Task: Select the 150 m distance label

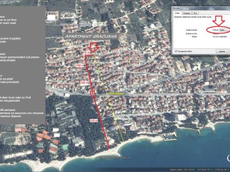Action: tap(84, 83)
